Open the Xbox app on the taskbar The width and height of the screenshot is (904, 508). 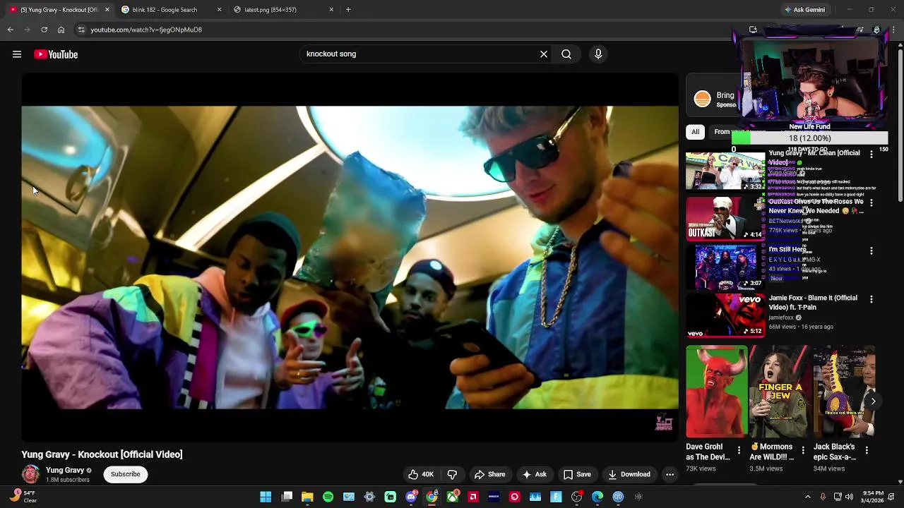tap(453, 497)
